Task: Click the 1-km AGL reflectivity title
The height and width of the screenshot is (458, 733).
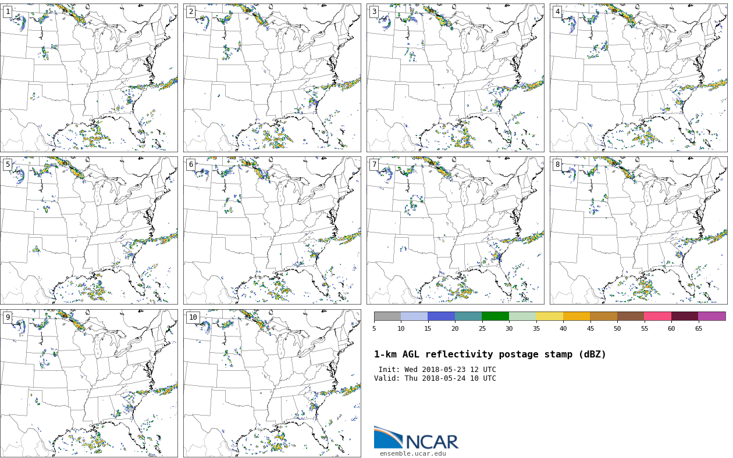Action: click(490, 355)
